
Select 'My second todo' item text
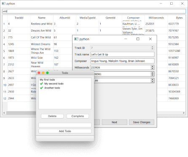coord(54,84)
